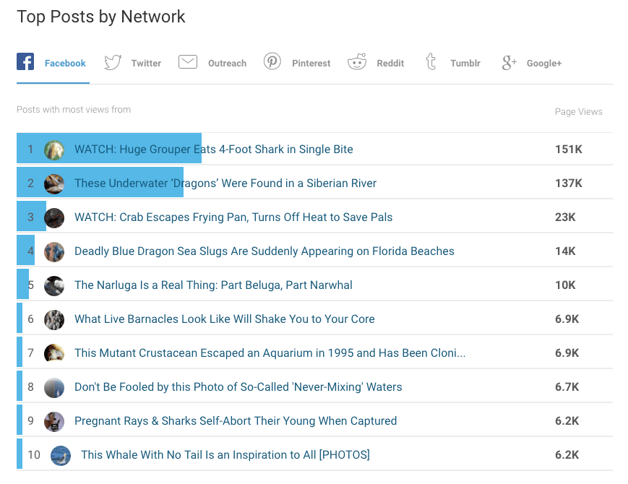Open Deadly Blue Dragon Sea Slugs post

[264, 251]
